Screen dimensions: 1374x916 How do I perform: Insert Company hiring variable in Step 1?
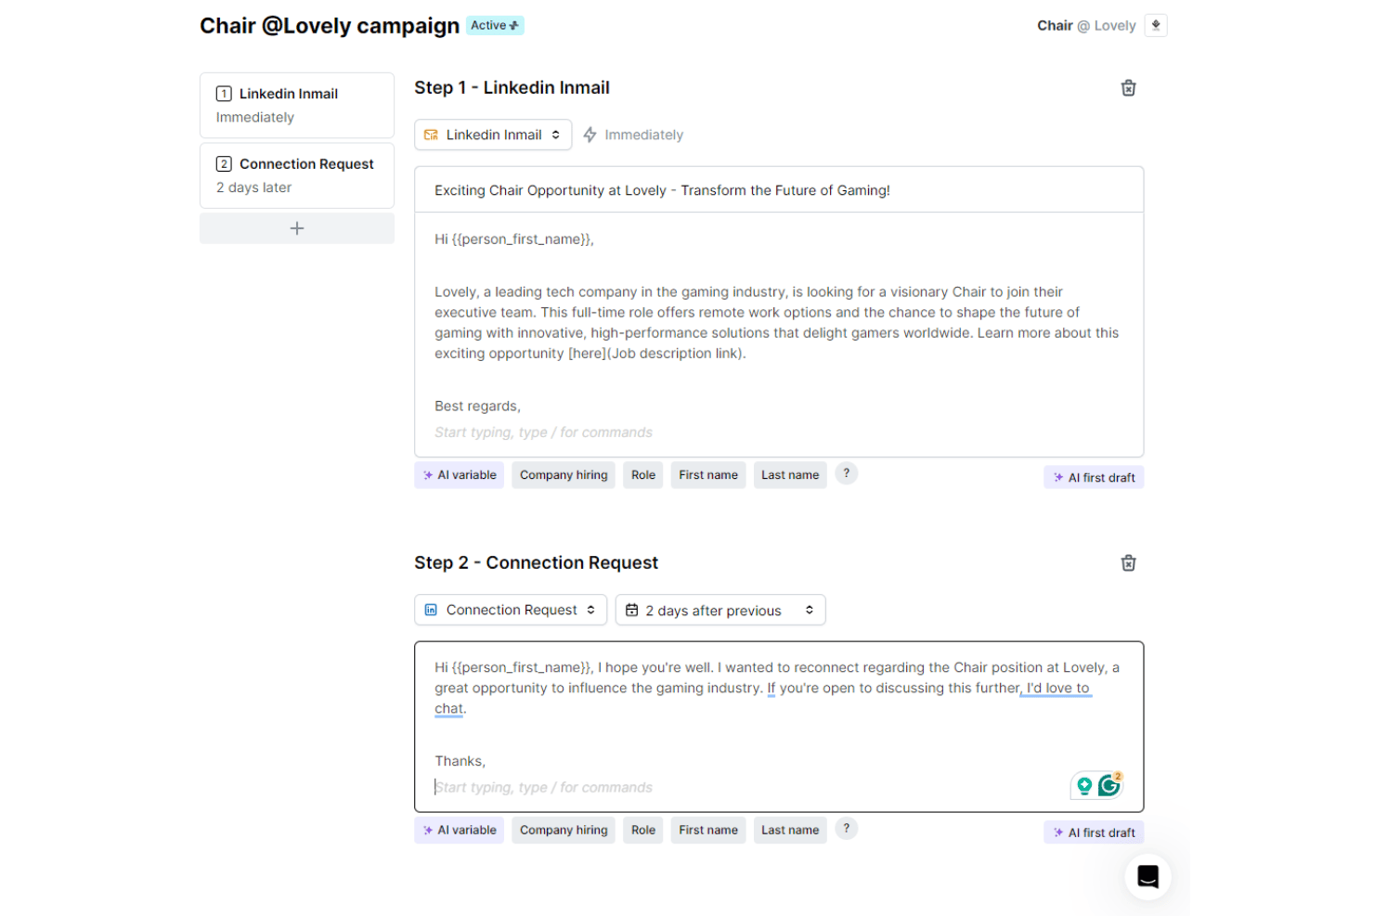[564, 475]
